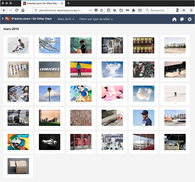Click the D'autres jours / On Other Days blog title

(x=31, y=19)
